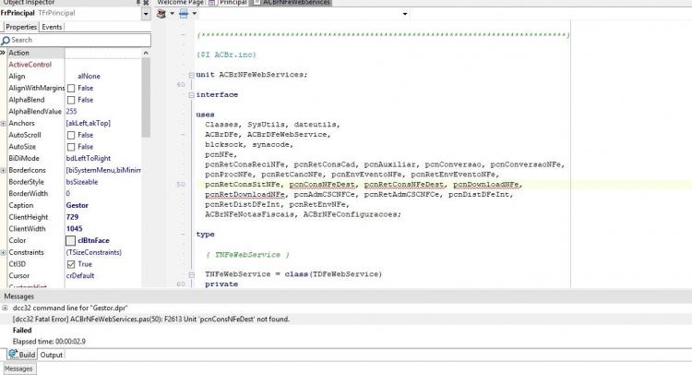692x375 pixels.
Task: Select the dcc32 Fatal Error message line
Action: point(151,319)
